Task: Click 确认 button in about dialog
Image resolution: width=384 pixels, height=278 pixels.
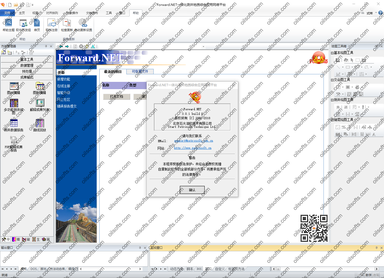Action: point(192,190)
